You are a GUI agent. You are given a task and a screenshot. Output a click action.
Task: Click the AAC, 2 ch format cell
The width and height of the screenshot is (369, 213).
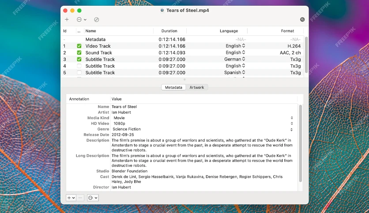point(290,52)
